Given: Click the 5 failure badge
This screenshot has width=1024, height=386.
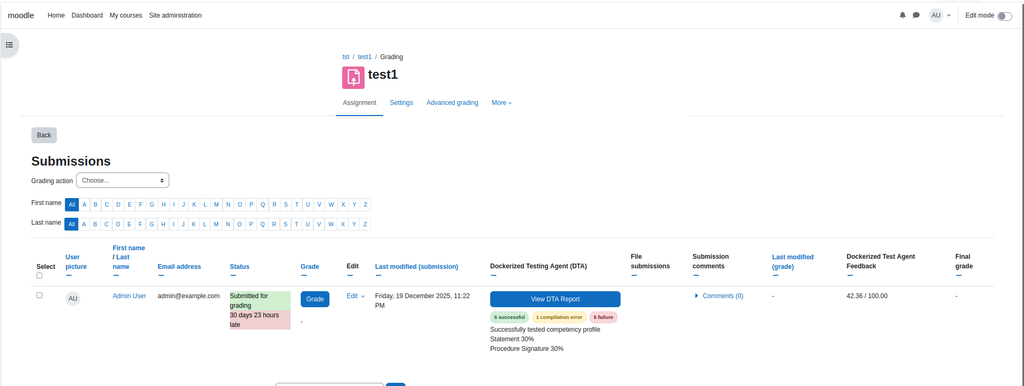Looking at the screenshot, I should point(604,317).
